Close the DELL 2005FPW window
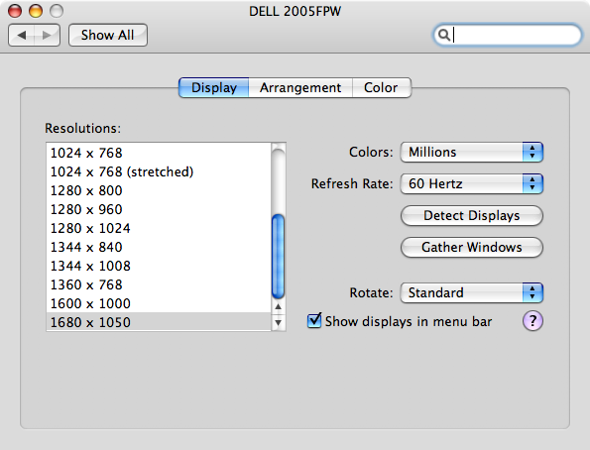 pyautogui.click(x=15, y=11)
